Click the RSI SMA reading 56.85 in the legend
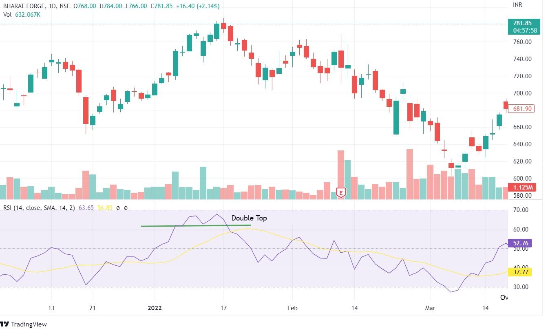Image resolution: width=548 pixels, height=333 pixels. (x=105, y=208)
